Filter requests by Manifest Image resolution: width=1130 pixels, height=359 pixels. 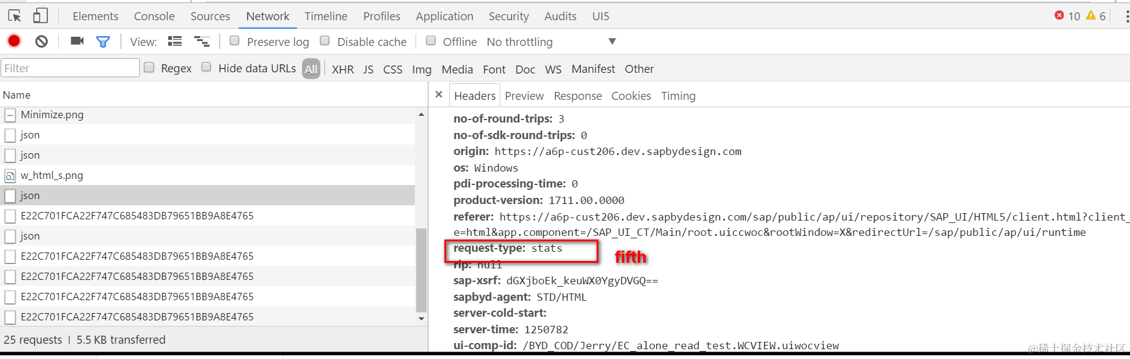(593, 69)
